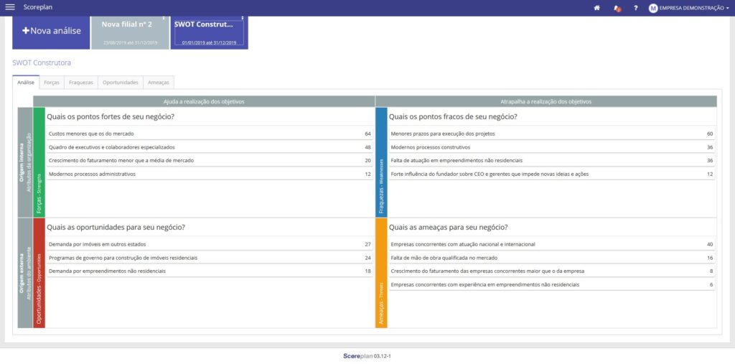Select 'Crescimento do faturamento menor que a média' row
The image size is (735, 364).
(210, 160)
